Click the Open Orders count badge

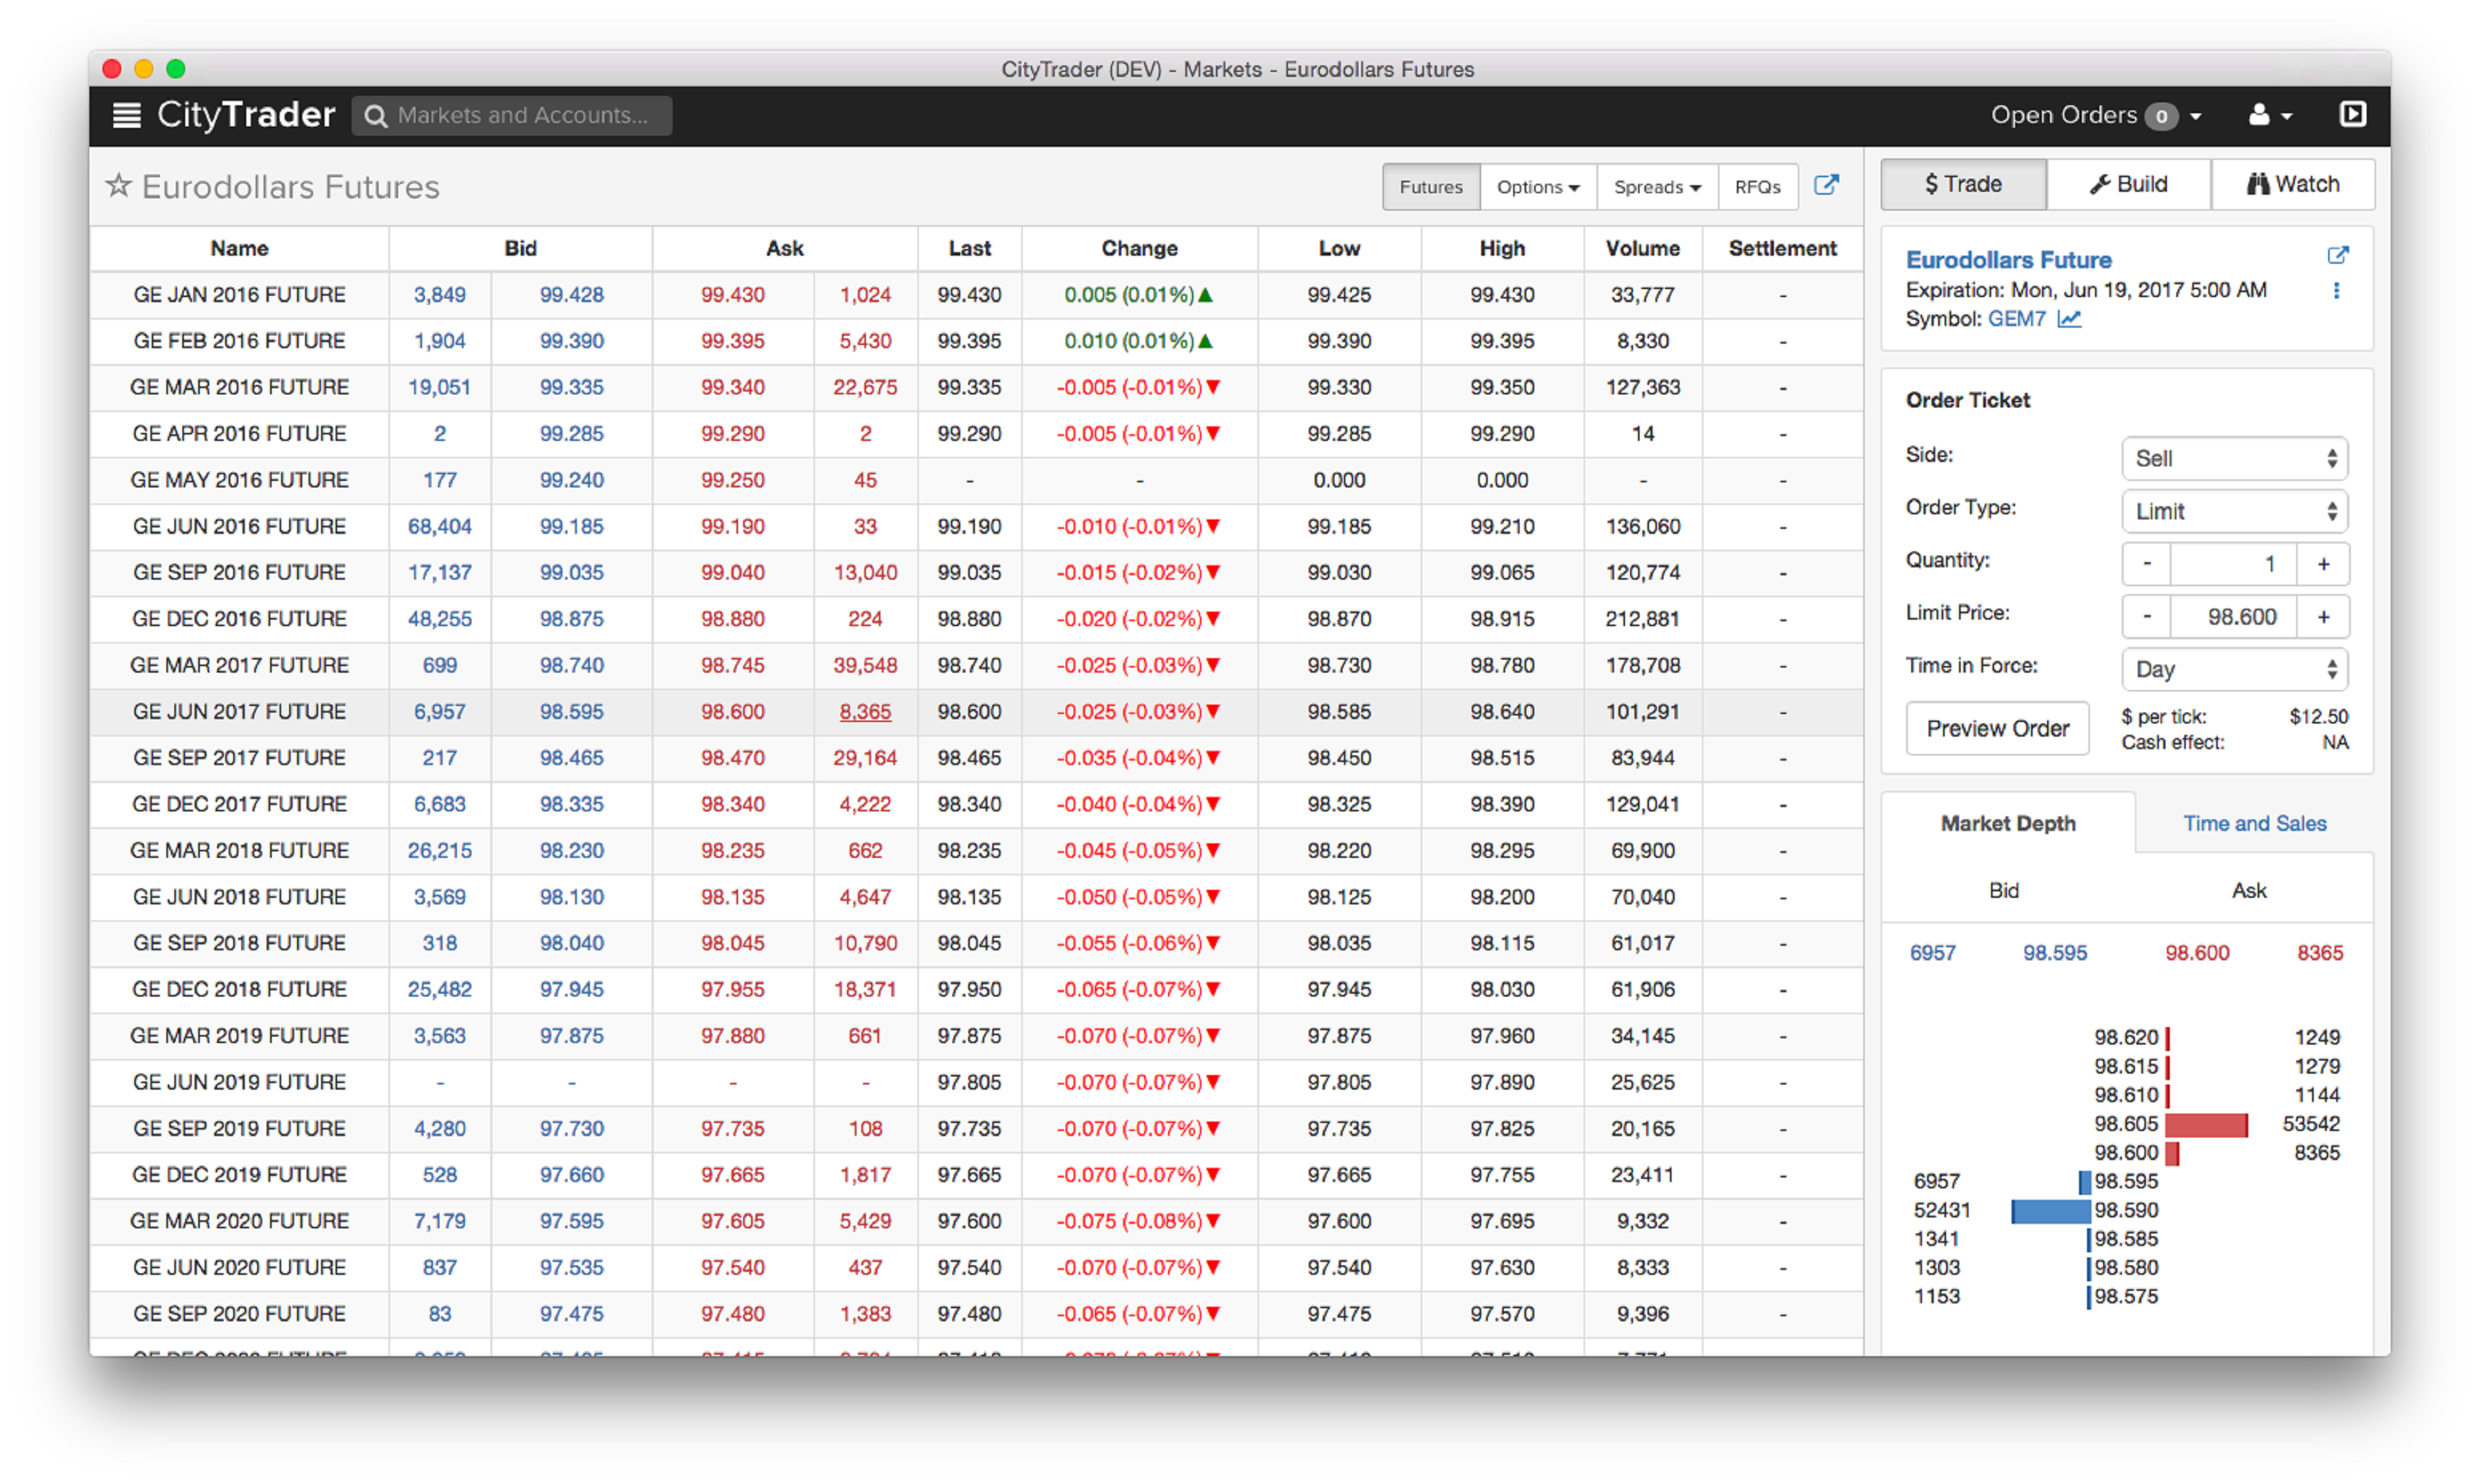2160,116
